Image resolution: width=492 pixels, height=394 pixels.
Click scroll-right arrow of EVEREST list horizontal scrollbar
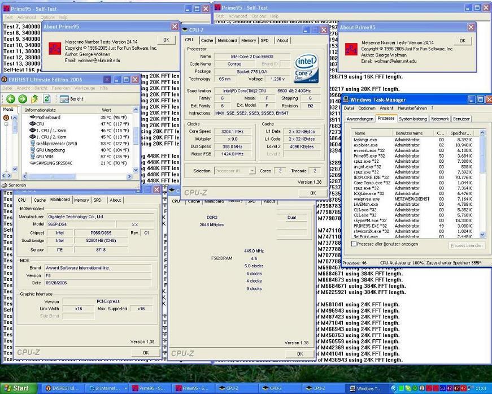point(129,176)
